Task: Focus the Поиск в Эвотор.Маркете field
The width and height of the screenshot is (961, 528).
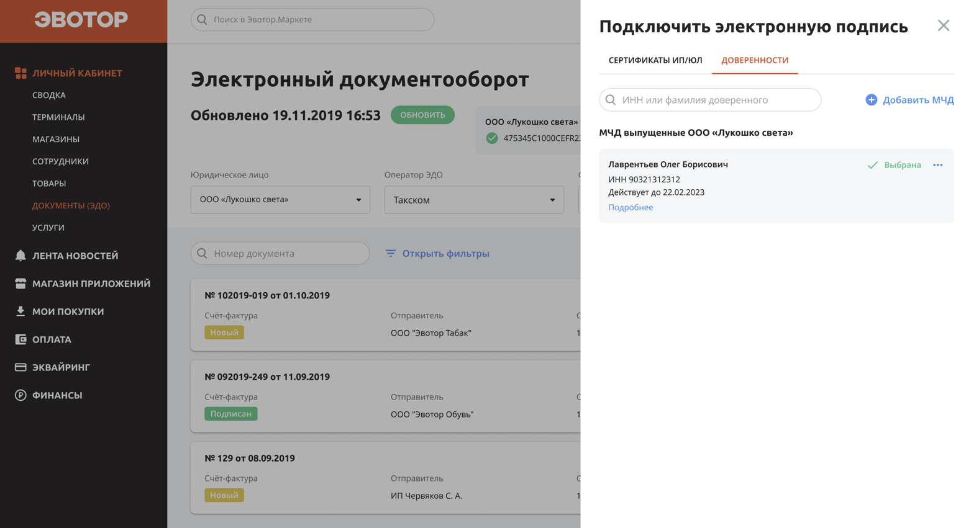Action: tap(312, 20)
